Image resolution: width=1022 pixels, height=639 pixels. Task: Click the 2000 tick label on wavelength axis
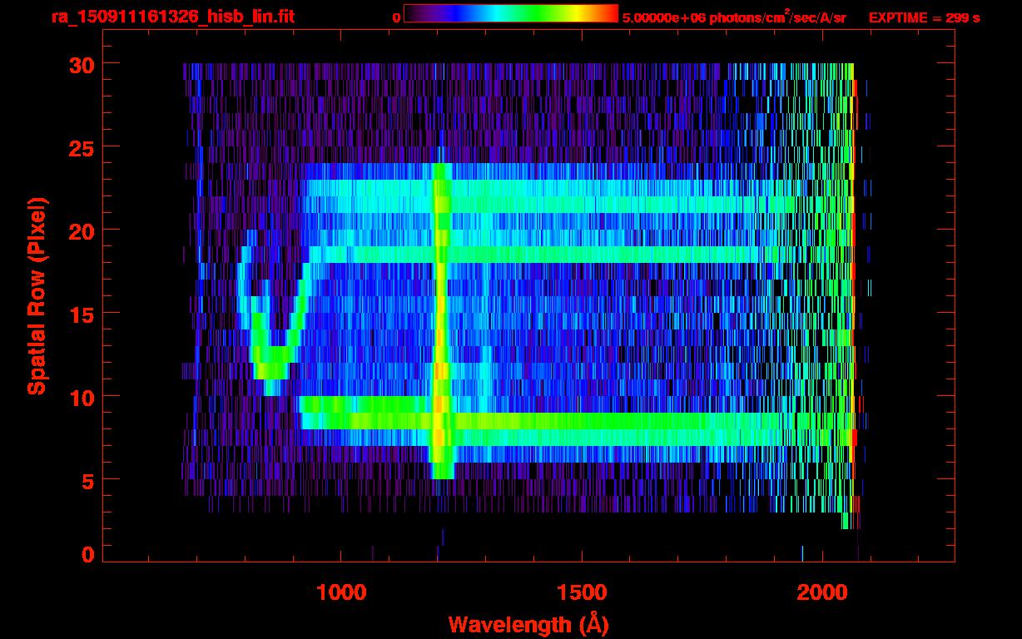(821, 592)
